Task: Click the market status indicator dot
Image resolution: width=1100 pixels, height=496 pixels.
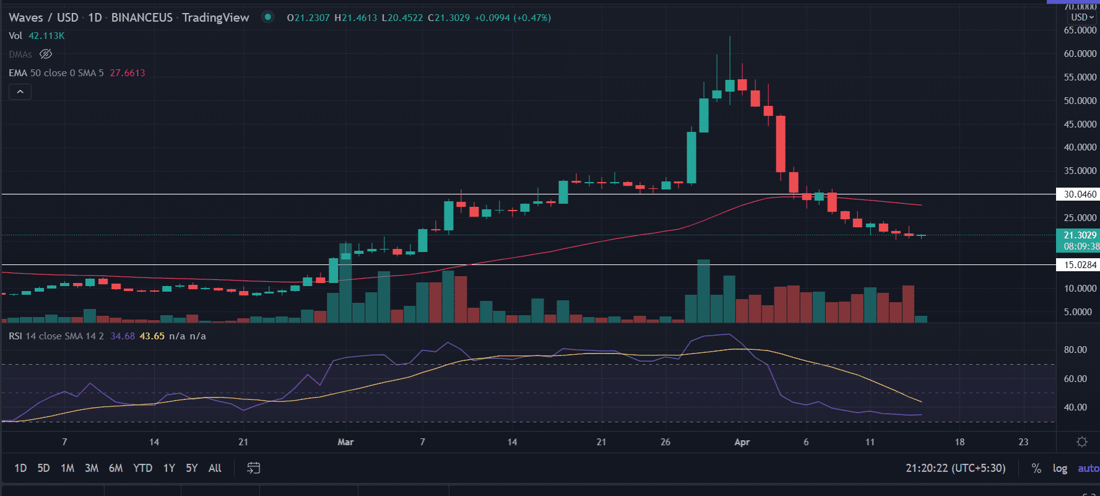Action: click(267, 17)
